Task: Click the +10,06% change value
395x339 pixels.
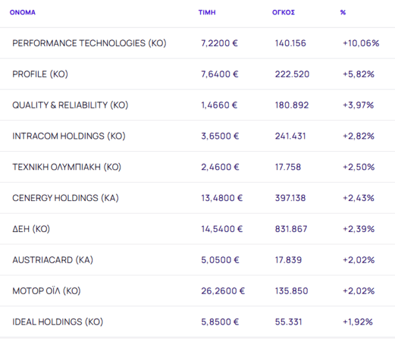Action: click(x=361, y=43)
